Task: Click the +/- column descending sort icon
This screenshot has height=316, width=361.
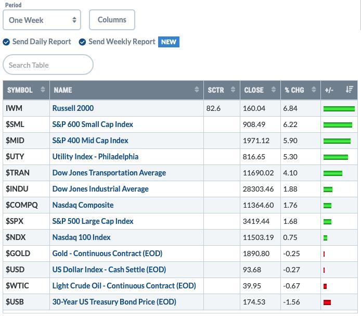Action: [349, 90]
